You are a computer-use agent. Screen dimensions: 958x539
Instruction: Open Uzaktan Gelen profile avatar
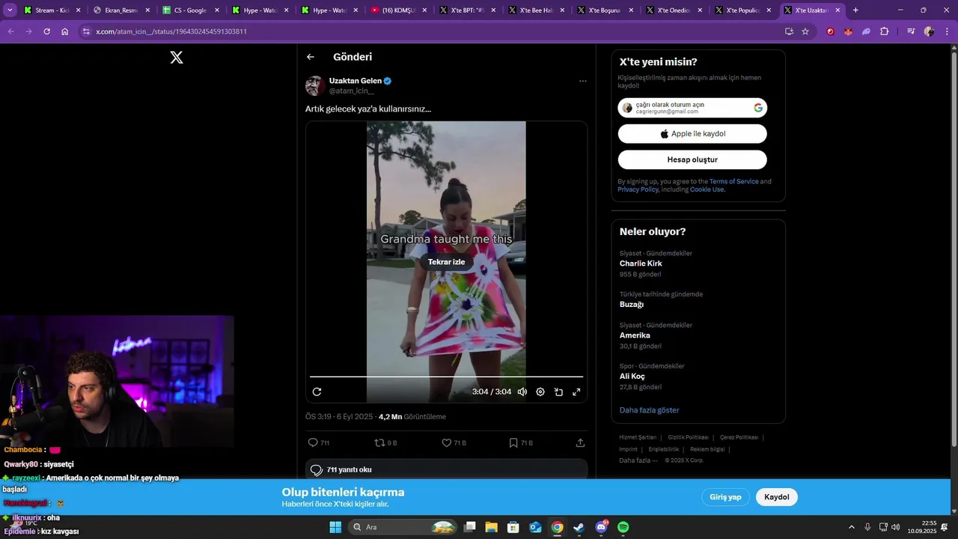tap(315, 85)
